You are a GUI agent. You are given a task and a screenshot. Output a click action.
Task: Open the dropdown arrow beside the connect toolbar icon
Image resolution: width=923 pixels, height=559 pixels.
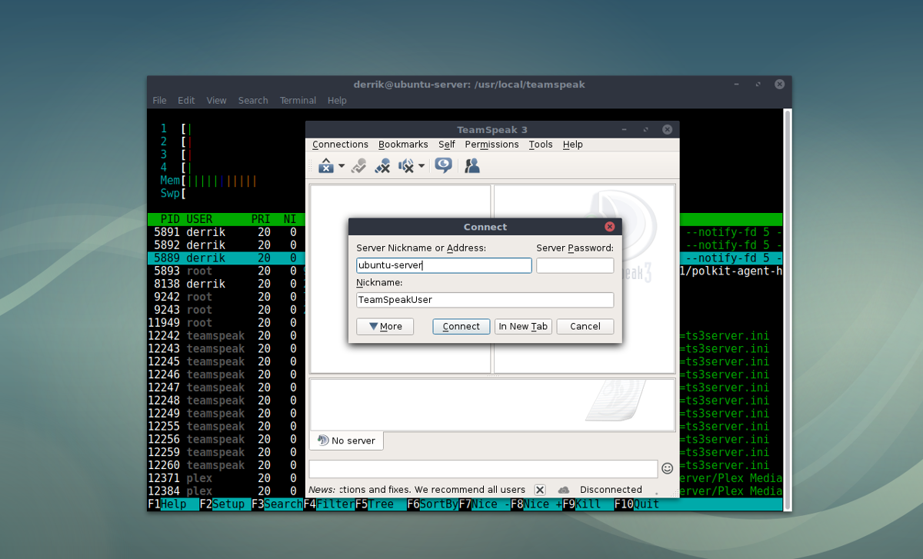(x=342, y=165)
